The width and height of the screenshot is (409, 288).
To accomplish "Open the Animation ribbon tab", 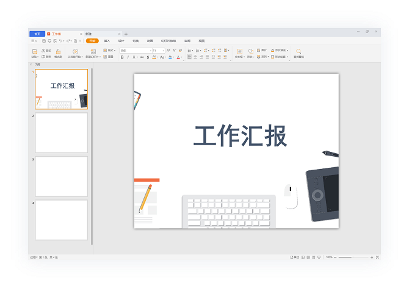I will pyautogui.click(x=150, y=41).
